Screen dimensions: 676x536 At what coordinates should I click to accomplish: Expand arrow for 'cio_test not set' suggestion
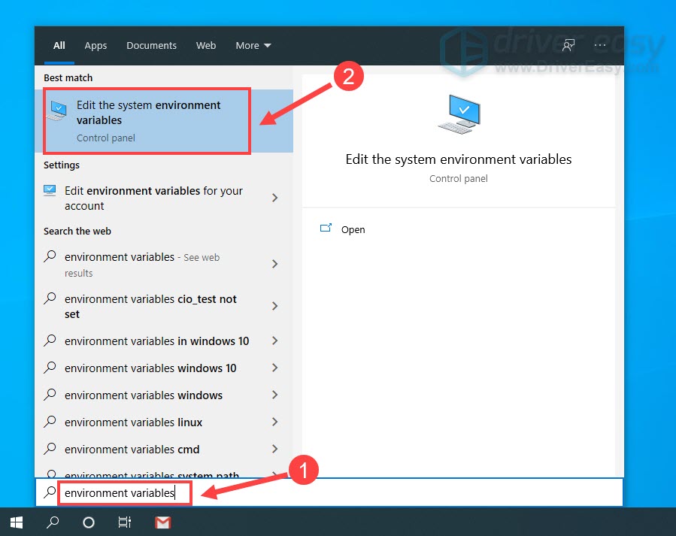pyautogui.click(x=274, y=306)
